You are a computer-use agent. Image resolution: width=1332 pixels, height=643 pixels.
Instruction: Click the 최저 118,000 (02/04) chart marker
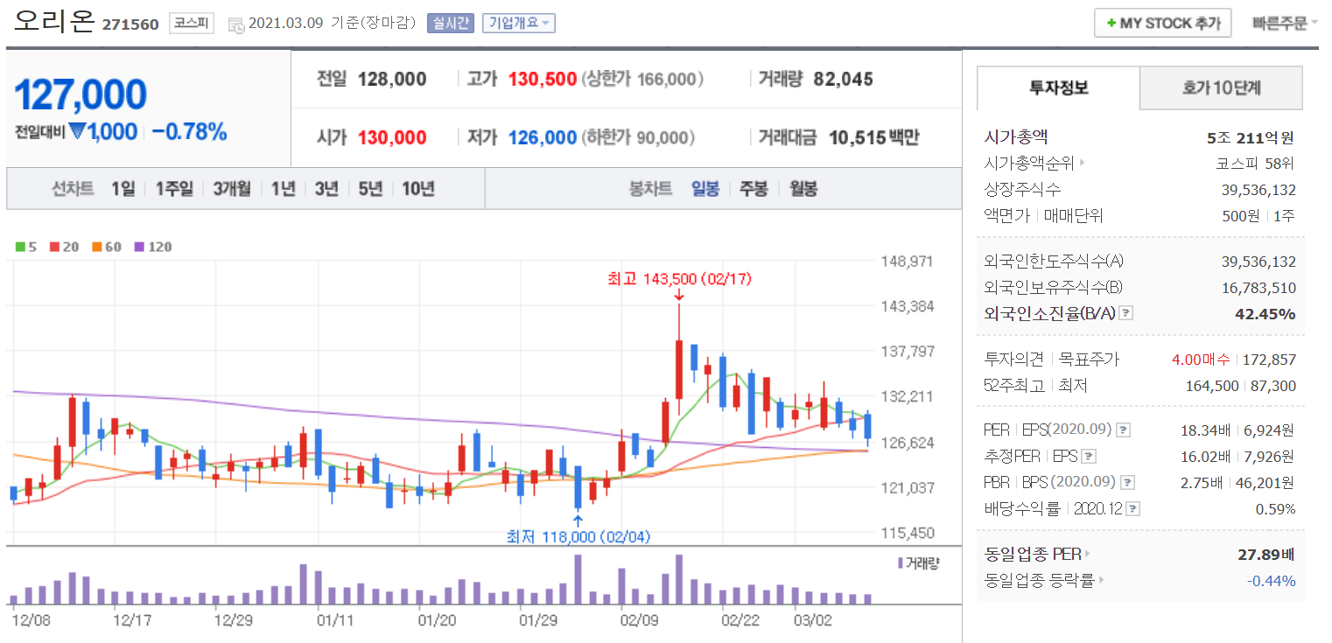(x=578, y=536)
